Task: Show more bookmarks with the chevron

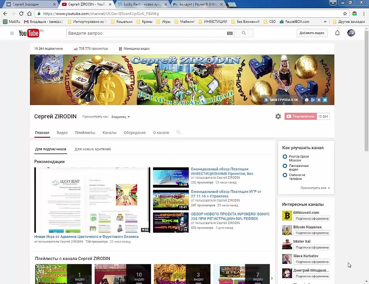Action: tap(325, 22)
